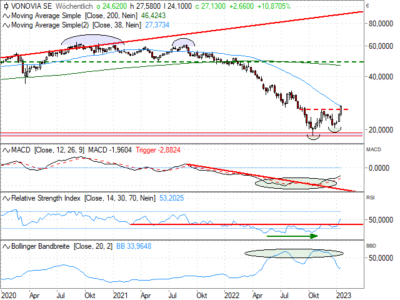Click the 60,0000 price axis label
Image resolution: width=400 pixels, height=300 pixels.
tap(381, 46)
